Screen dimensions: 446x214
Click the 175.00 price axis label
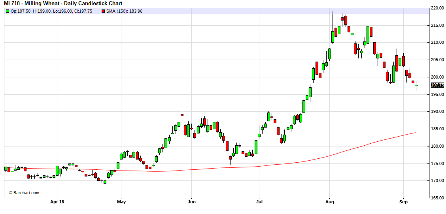[437, 164]
